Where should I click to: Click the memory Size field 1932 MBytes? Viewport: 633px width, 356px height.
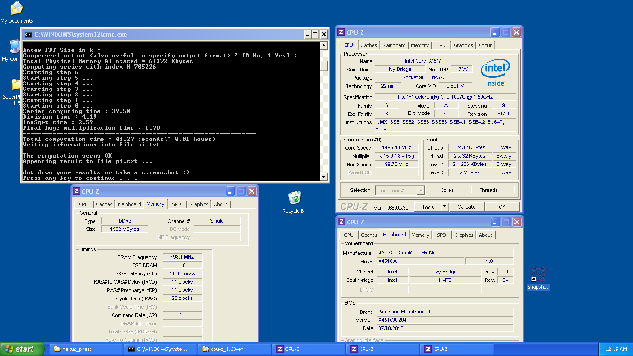pyautogui.click(x=124, y=229)
